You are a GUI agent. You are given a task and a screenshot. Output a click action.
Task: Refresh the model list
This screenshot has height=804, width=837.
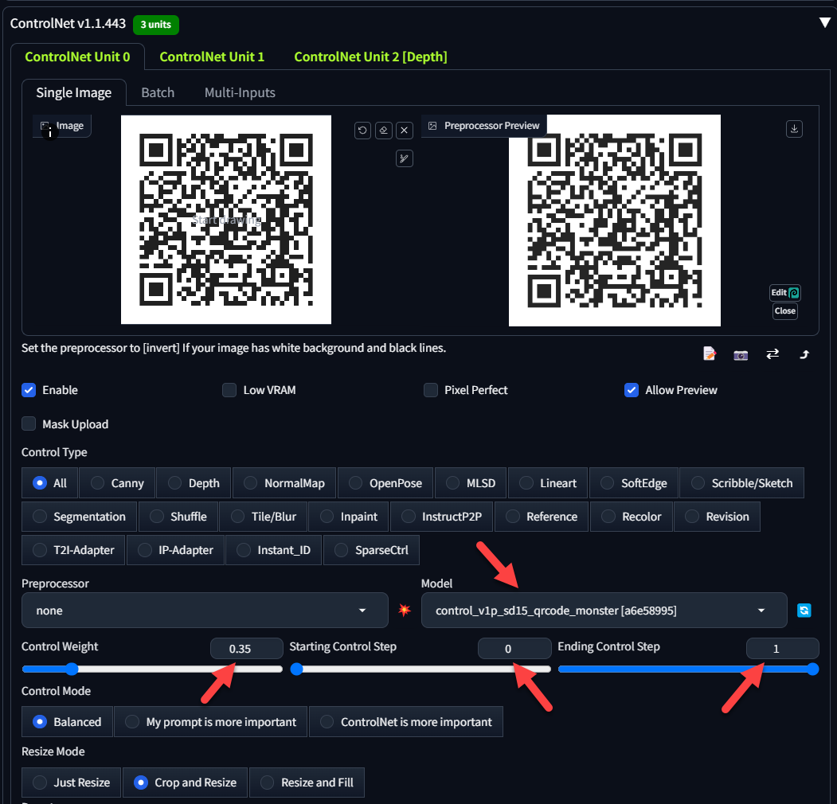tap(804, 610)
